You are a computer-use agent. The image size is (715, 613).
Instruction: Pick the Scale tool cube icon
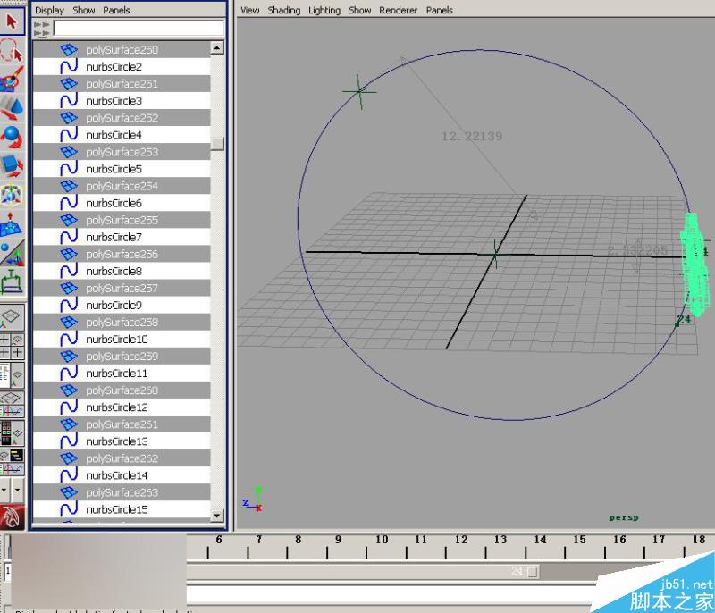point(12,165)
